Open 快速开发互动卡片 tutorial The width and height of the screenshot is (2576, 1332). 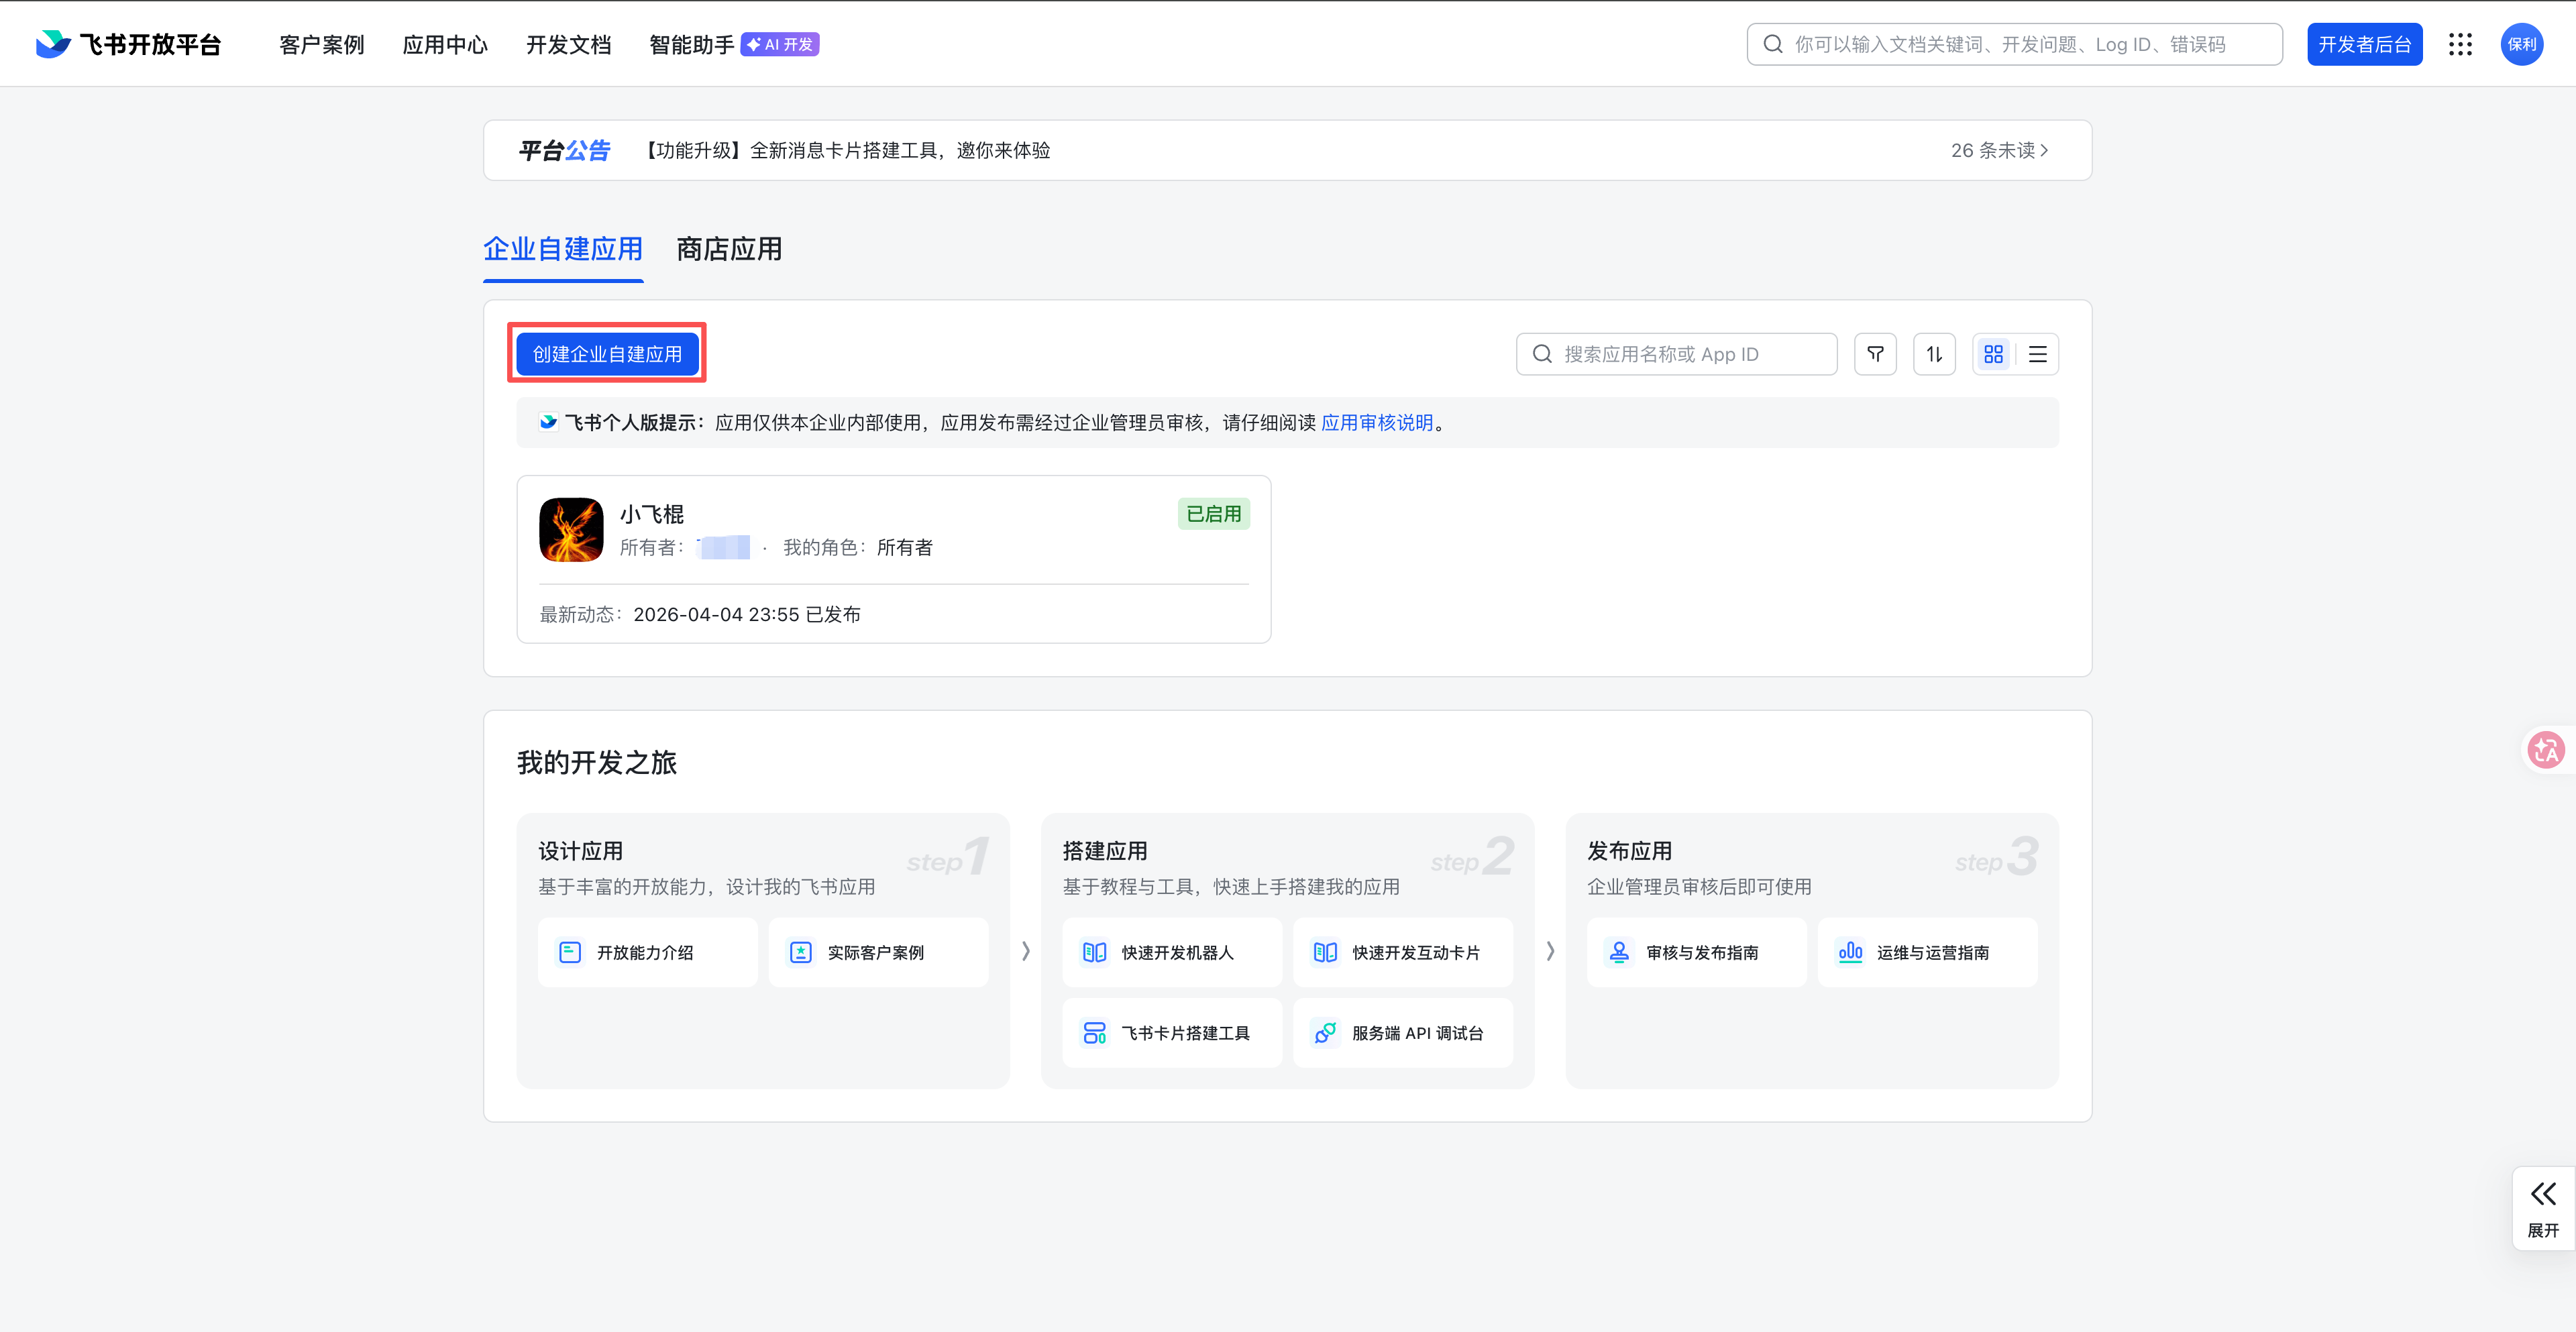click(1403, 952)
